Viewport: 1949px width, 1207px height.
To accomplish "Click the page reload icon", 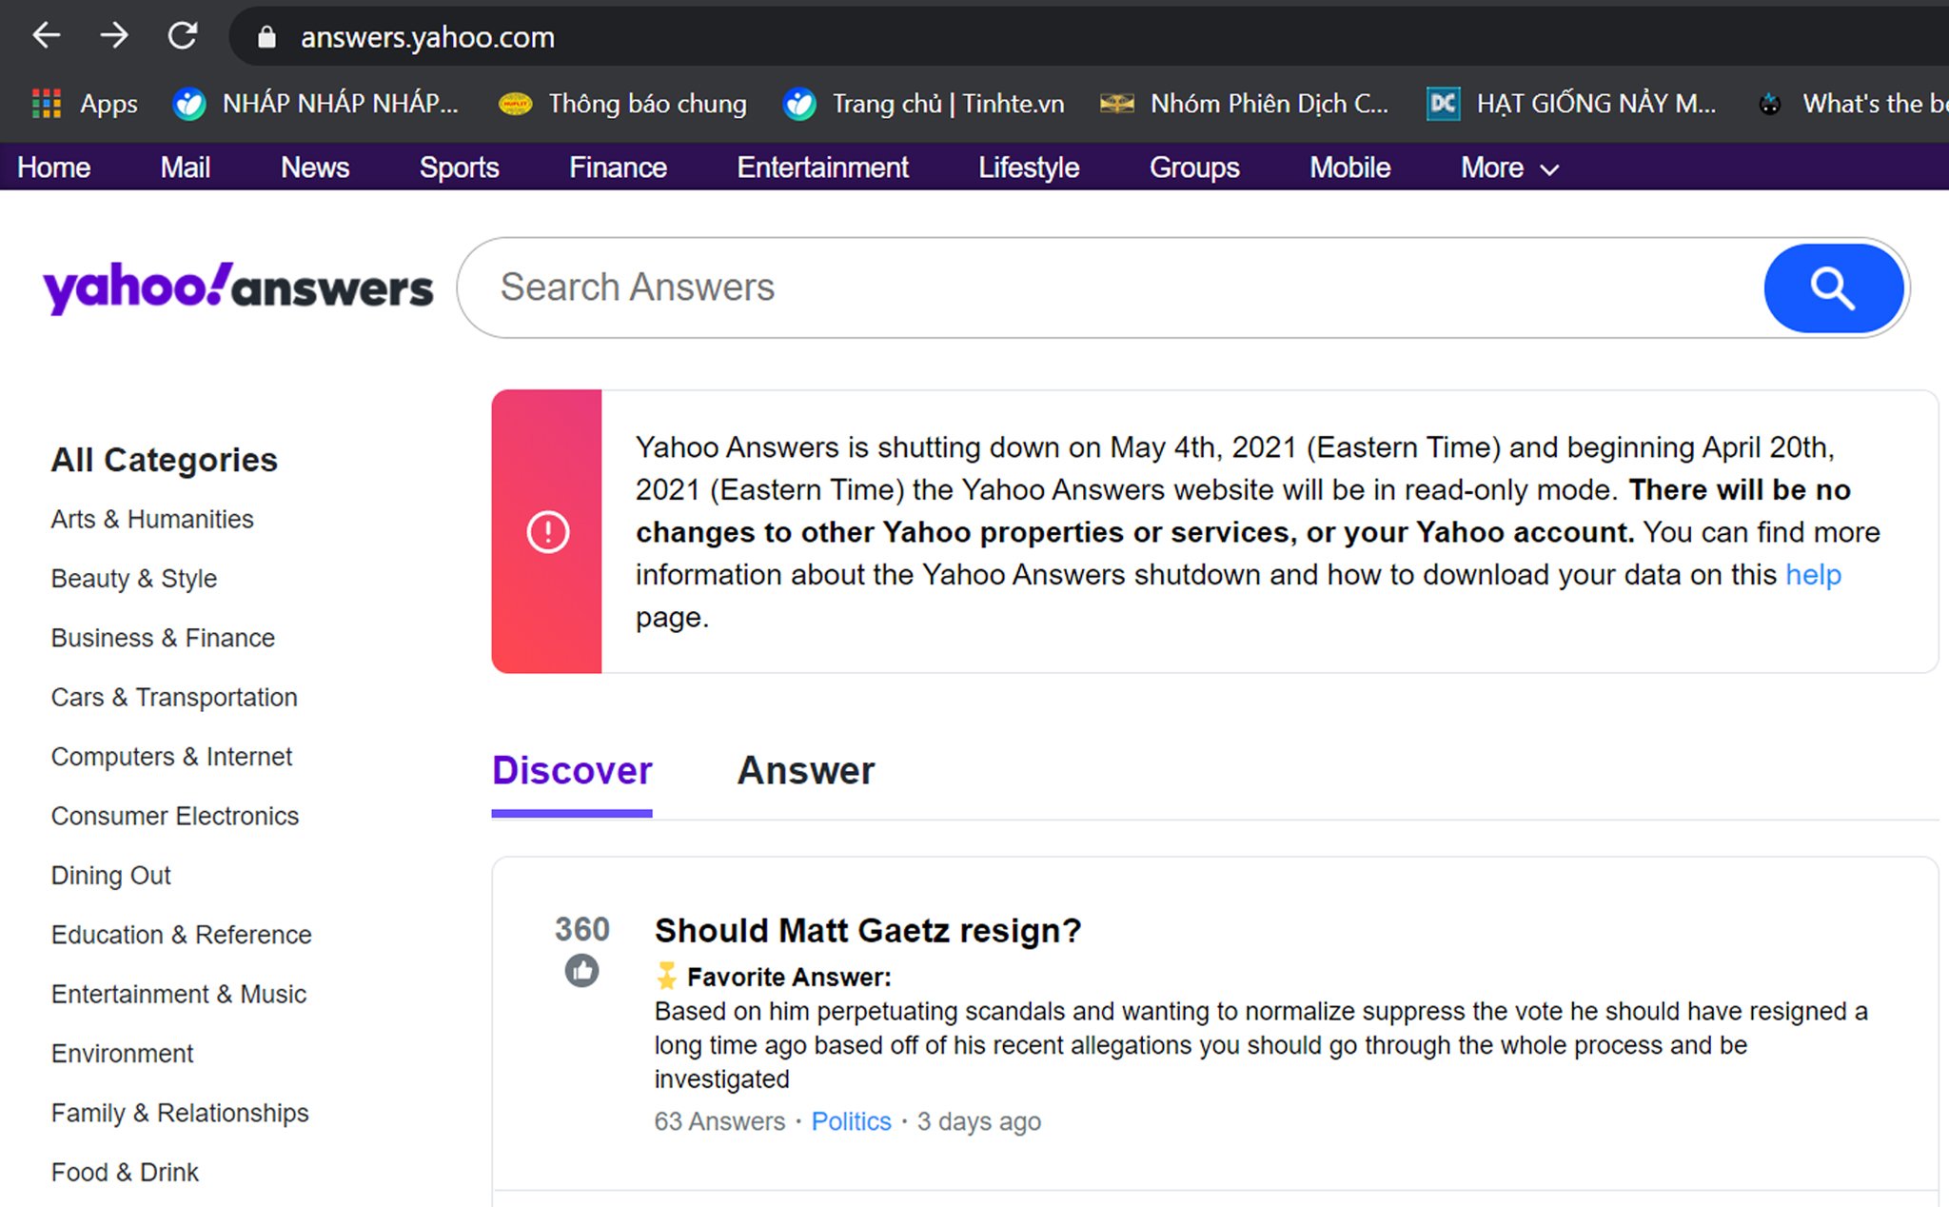I will click(183, 35).
